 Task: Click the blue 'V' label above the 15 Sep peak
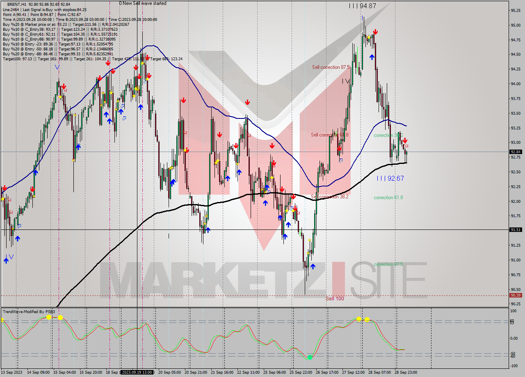57,67
